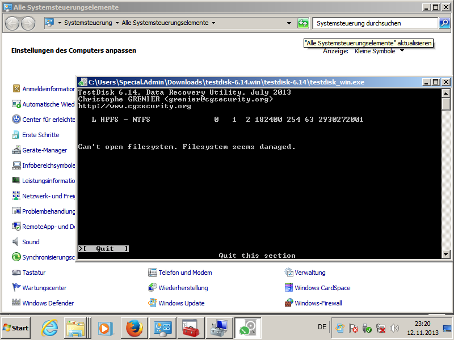The image size is (454, 340).
Task: Open the Anzeige Kleine Symbole dropdown
Action: pos(379,51)
